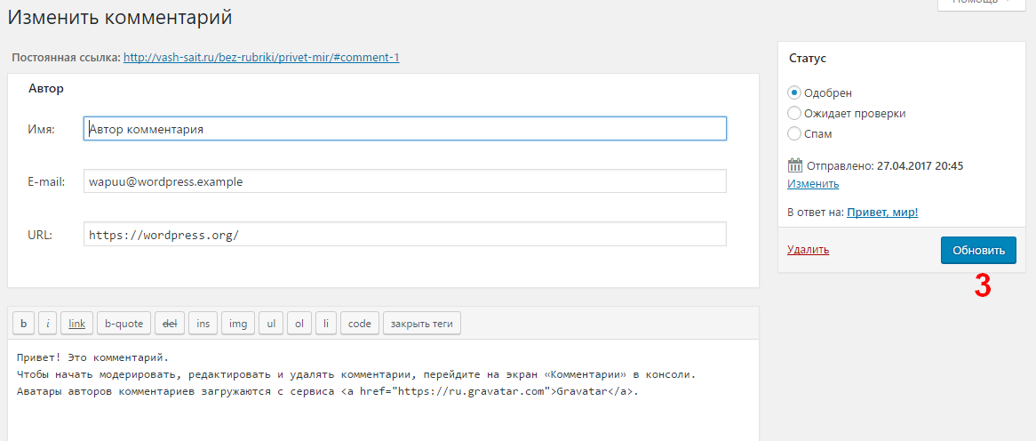Select the 'Ожидает проверки' status radio
1036x441 pixels.
point(794,113)
